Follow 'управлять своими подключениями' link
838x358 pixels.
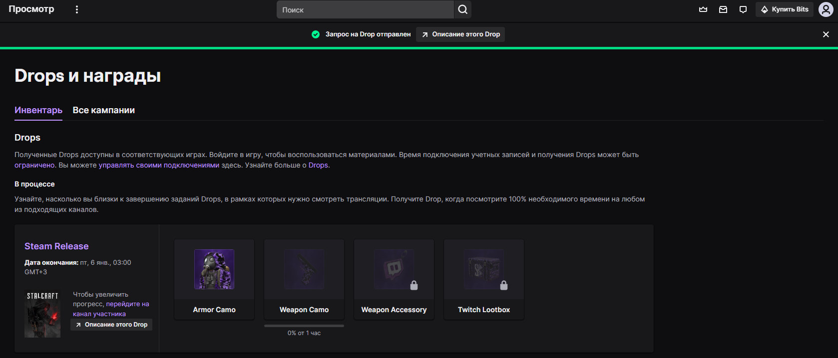point(159,165)
